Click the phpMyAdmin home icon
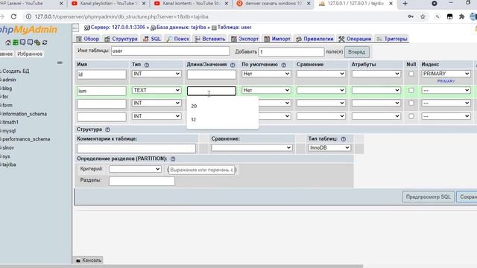477x268 pixels. [8, 42]
